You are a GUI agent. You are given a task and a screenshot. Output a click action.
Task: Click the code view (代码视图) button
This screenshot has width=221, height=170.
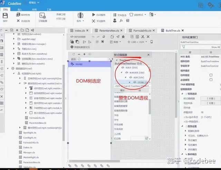click(x=78, y=37)
